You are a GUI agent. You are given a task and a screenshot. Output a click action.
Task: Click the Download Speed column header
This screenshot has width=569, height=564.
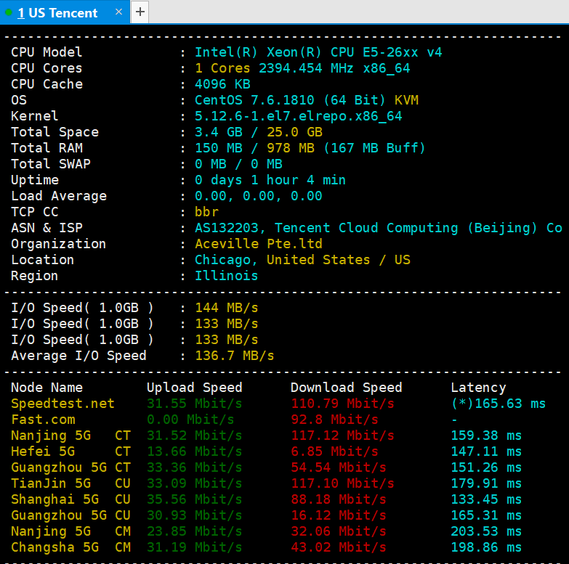click(x=347, y=388)
